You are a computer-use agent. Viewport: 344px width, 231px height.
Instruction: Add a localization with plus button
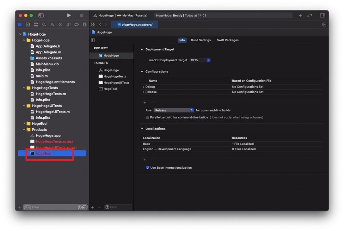tap(145, 160)
